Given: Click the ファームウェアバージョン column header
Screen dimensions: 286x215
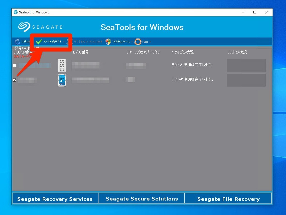Looking at the screenshot, I should point(144,52).
